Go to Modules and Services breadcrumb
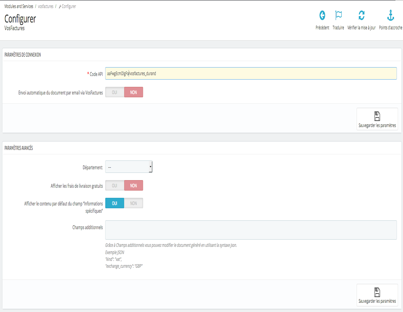This screenshot has height=312, width=403. pyautogui.click(x=19, y=6)
